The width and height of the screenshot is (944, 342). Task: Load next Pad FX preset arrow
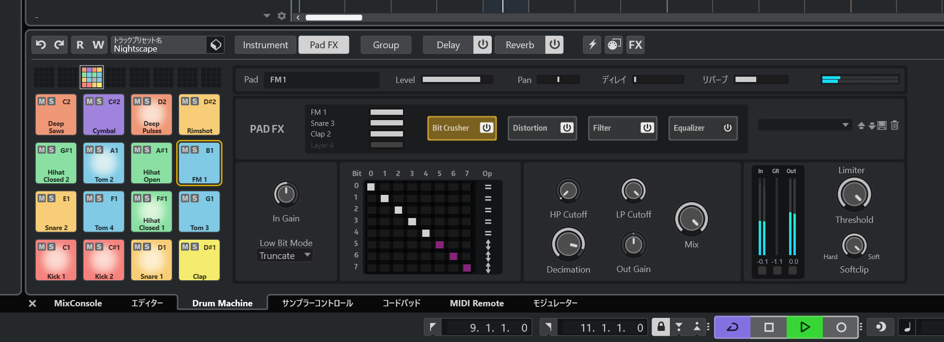(x=872, y=125)
